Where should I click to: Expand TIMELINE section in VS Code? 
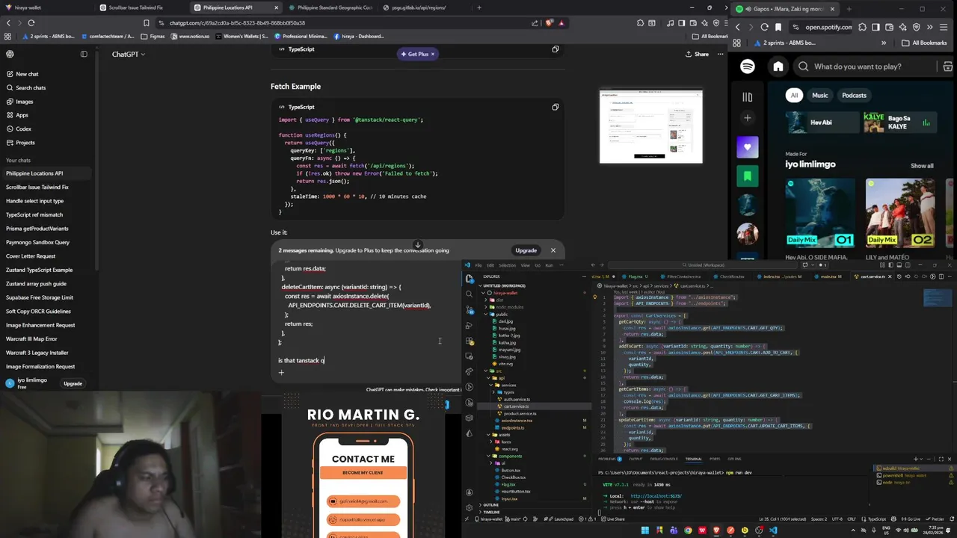(x=491, y=512)
